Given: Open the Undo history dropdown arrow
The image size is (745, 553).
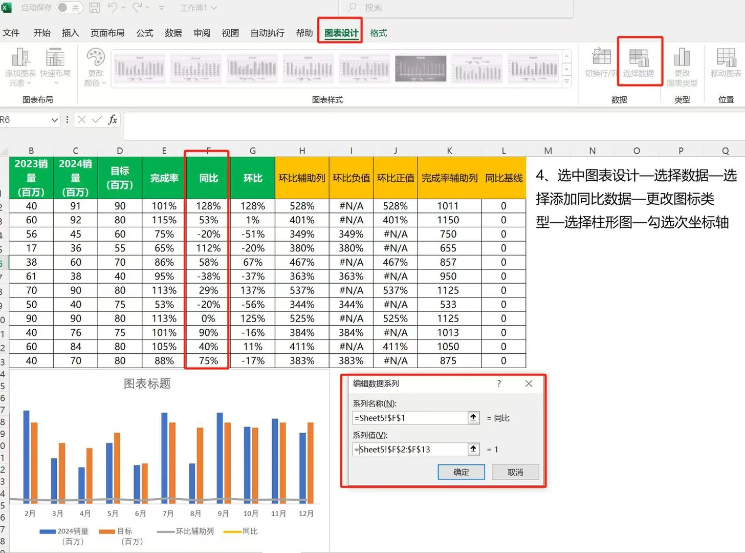Looking at the screenshot, I should pyautogui.click(x=123, y=8).
